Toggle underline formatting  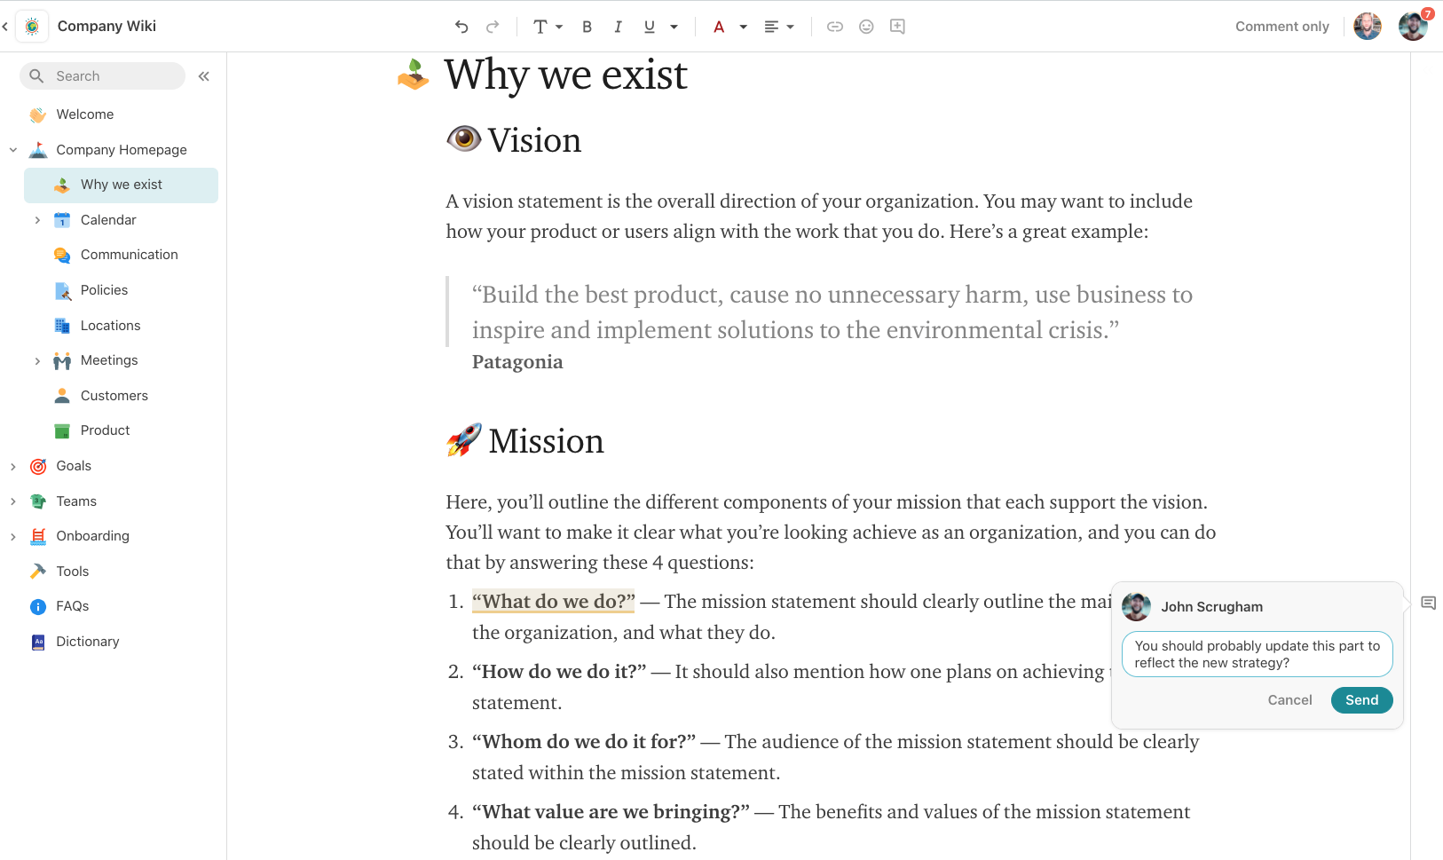click(650, 27)
